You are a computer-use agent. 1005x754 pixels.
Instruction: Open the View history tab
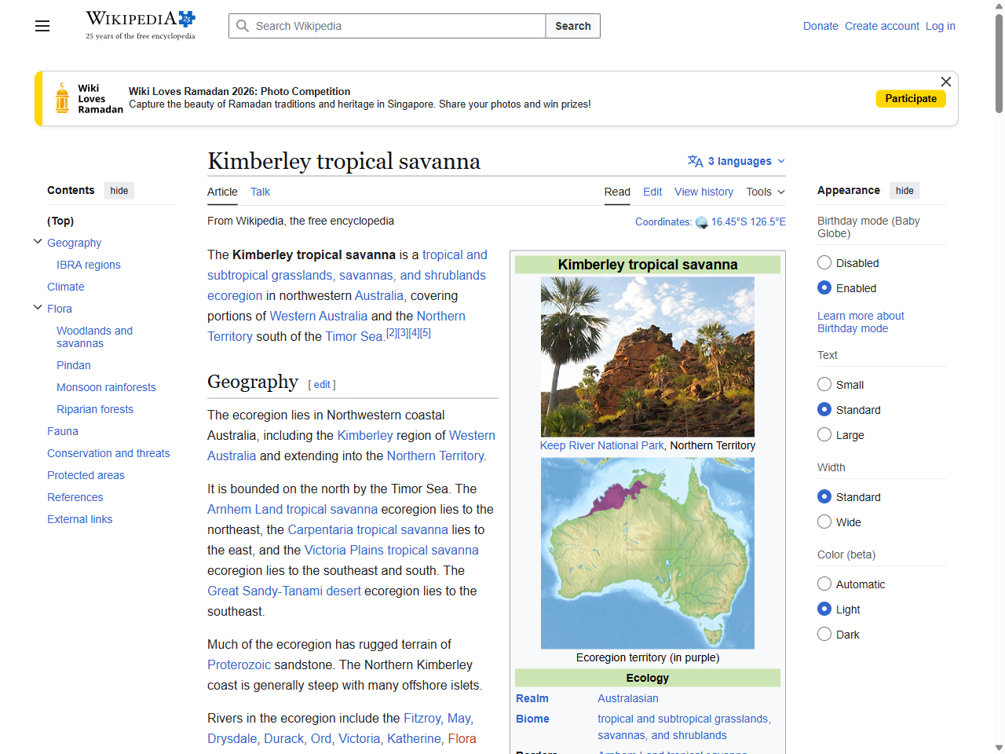tap(703, 192)
